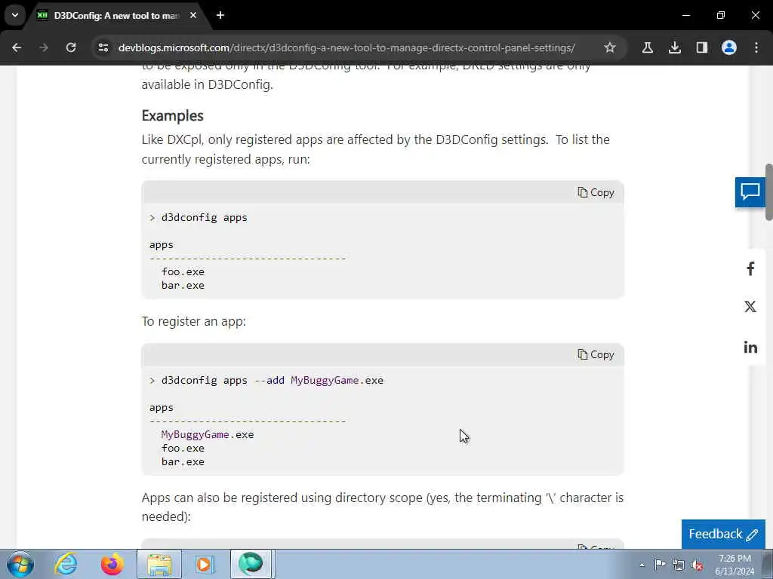Click the first '> d3dconfig apps' command
This screenshot has width=773, height=579.
click(199, 218)
